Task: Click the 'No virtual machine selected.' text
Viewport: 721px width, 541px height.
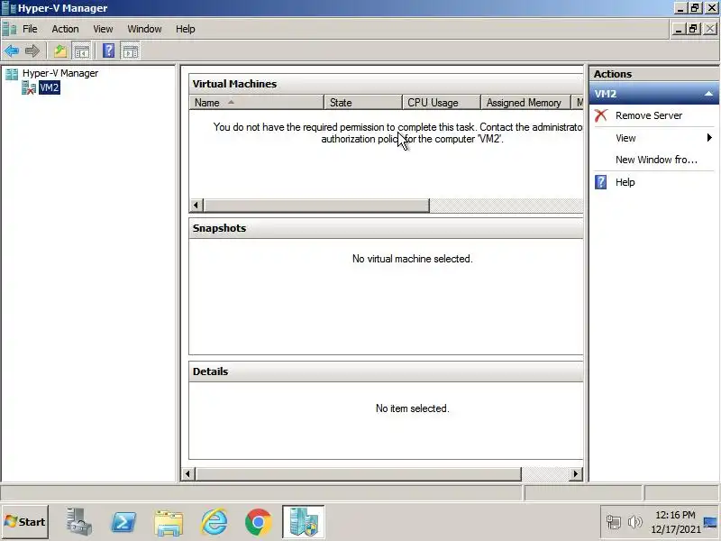Action: tap(413, 259)
